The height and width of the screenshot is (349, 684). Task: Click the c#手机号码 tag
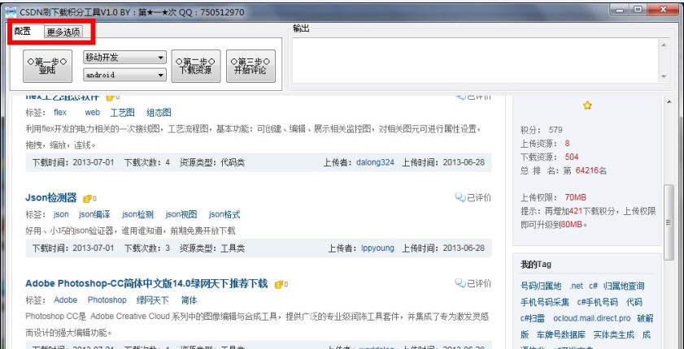(x=597, y=302)
